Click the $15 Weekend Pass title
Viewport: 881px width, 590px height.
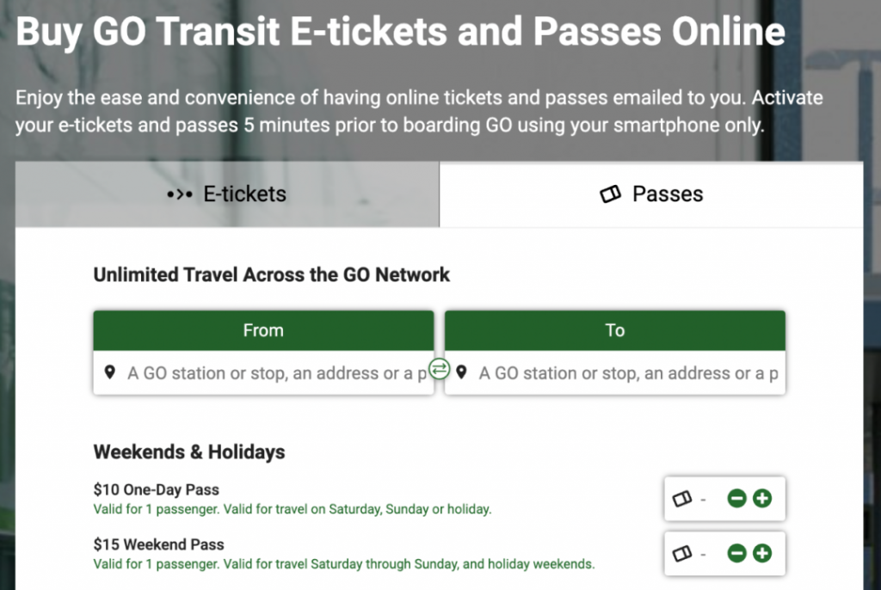pos(159,544)
